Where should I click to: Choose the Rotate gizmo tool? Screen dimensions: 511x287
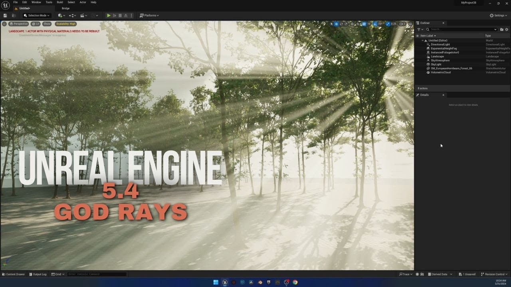(x=341, y=24)
